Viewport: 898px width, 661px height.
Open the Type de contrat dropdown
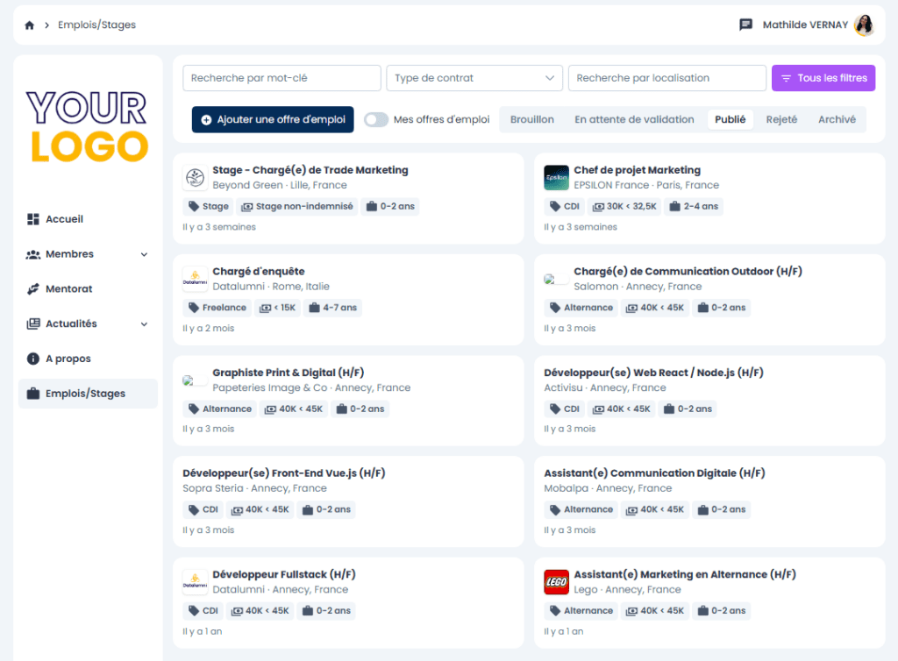click(474, 78)
